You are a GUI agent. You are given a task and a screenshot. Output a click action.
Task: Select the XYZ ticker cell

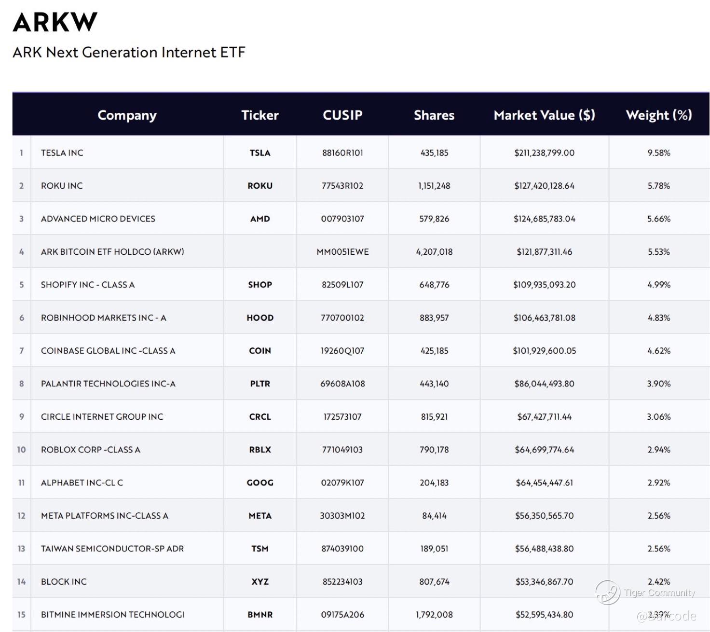pyautogui.click(x=260, y=582)
